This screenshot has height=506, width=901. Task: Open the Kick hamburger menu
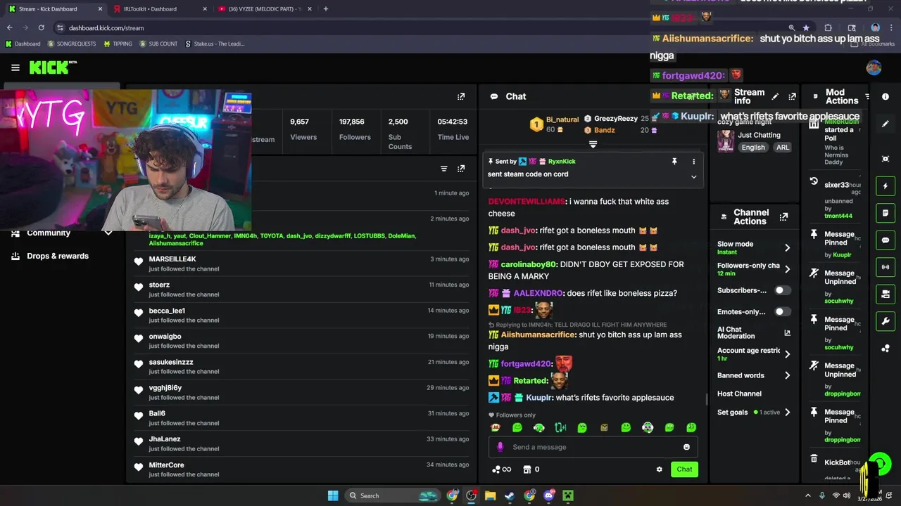pyautogui.click(x=15, y=67)
